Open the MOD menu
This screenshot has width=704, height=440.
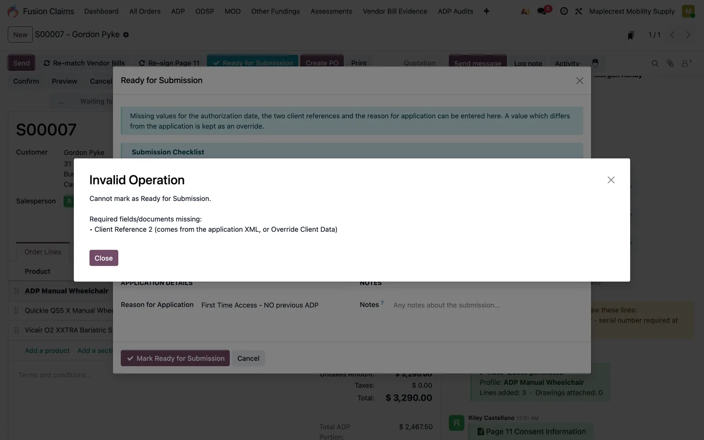point(233,11)
